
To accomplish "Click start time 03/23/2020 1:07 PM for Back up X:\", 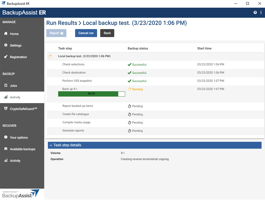I will coord(211,89).
